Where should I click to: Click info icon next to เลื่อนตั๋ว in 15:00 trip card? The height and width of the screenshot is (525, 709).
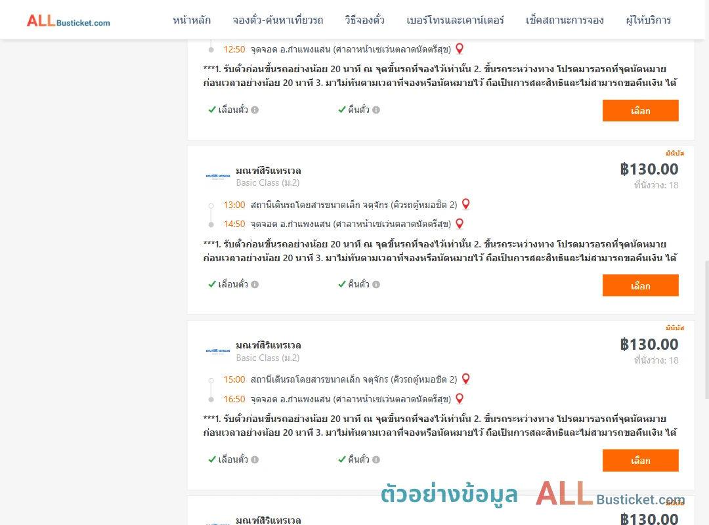pos(255,459)
